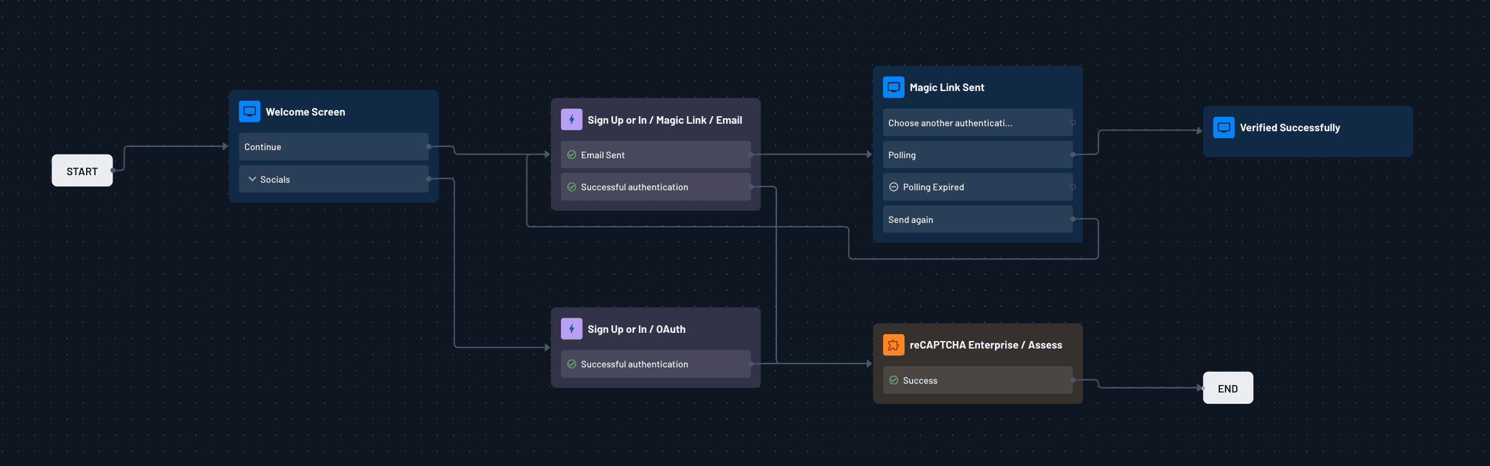1490x466 pixels.
Task: Click the Polling Expired output connector dot
Action: [1073, 187]
